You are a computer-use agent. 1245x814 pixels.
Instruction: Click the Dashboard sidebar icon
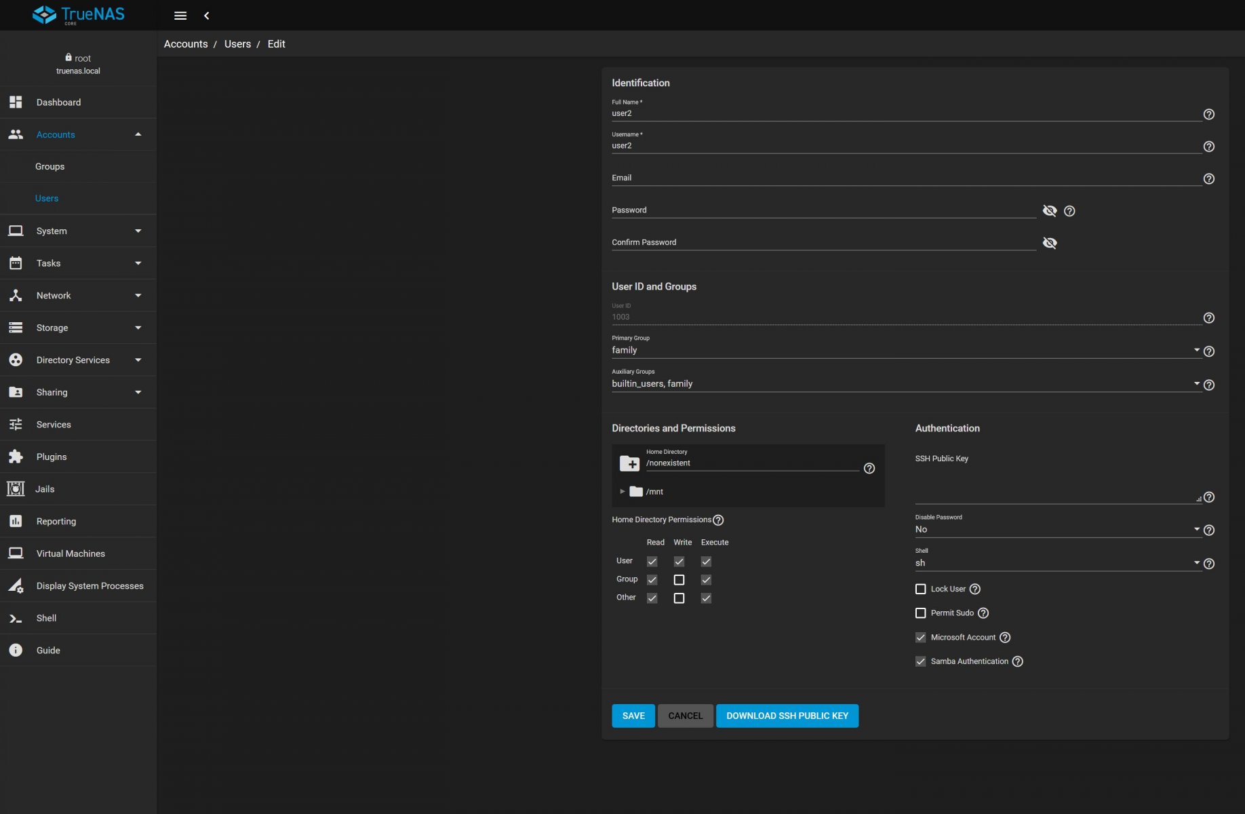pyautogui.click(x=16, y=102)
